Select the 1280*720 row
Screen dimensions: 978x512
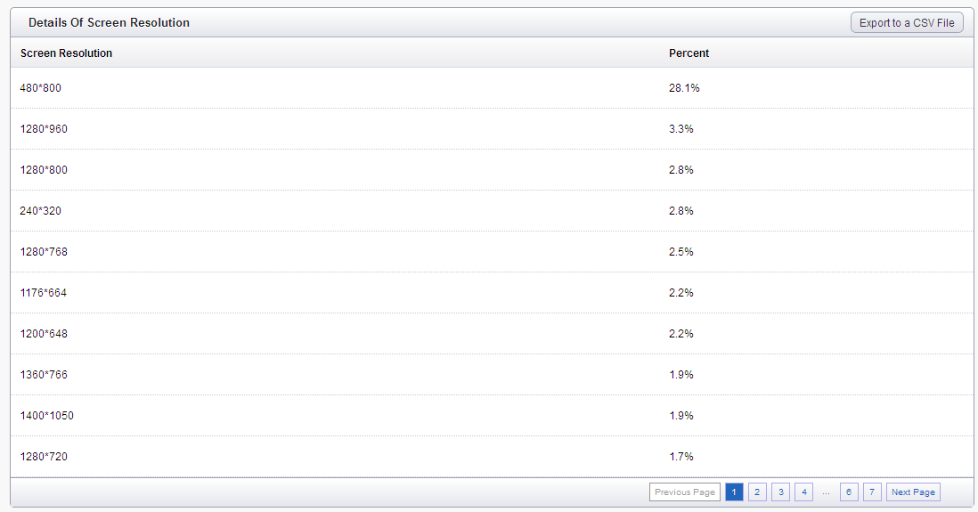[x=44, y=457]
